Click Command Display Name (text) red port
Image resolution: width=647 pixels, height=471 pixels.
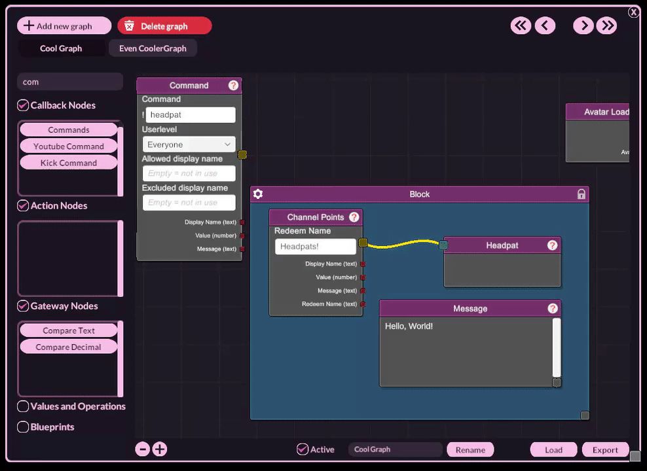tap(242, 222)
